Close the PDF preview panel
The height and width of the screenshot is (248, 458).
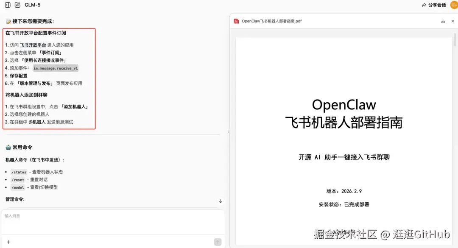pos(452,20)
